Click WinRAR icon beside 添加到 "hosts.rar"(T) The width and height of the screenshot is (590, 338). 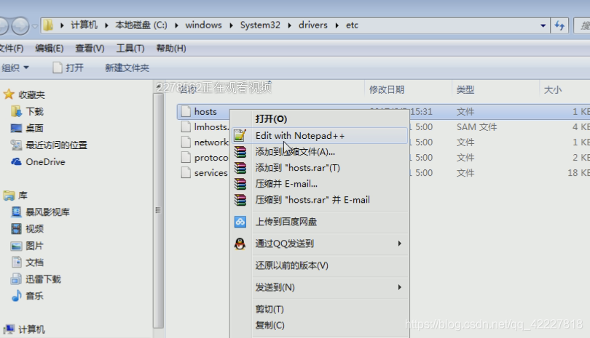[240, 167]
